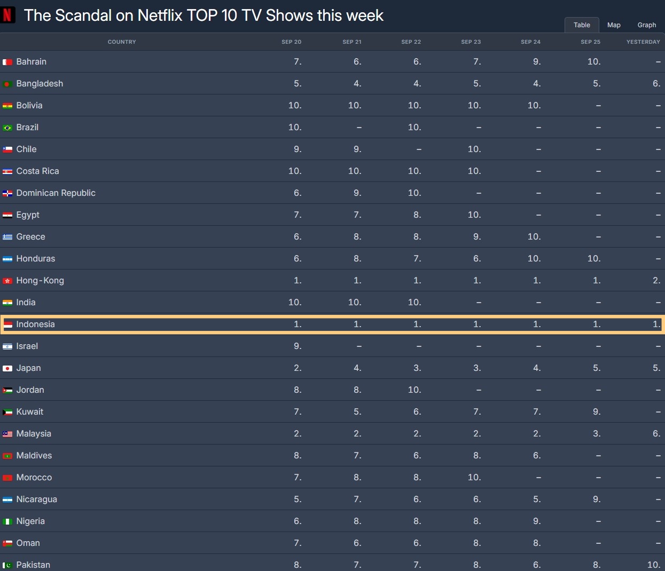Click Bahrain's SEP 25 rank '10.'
Screen dimensions: 665x571
[x=594, y=62]
